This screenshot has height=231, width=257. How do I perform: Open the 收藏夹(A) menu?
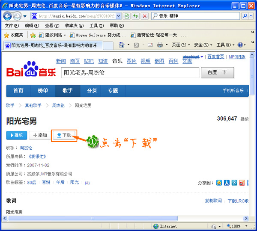coord(74,26)
